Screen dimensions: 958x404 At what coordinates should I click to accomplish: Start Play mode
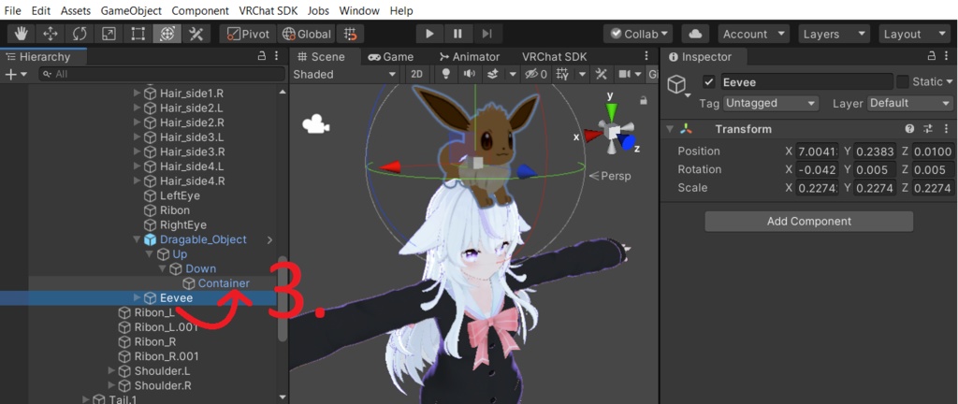[x=429, y=35]
